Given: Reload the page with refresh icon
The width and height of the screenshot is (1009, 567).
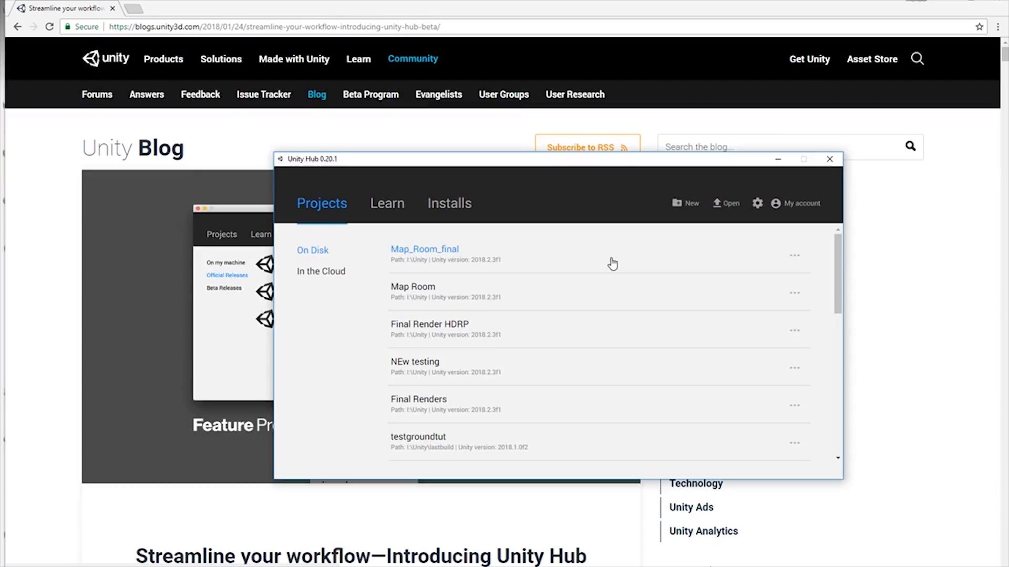Looking at the screenshot, I should pos(49,26).
